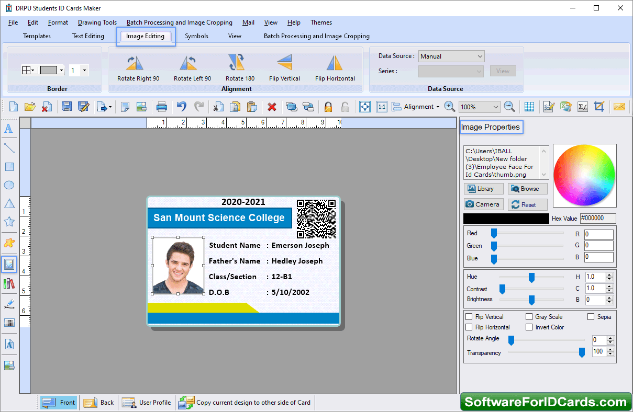Switch to the Templates tab
Screen dimensions: 633x412
37,36
